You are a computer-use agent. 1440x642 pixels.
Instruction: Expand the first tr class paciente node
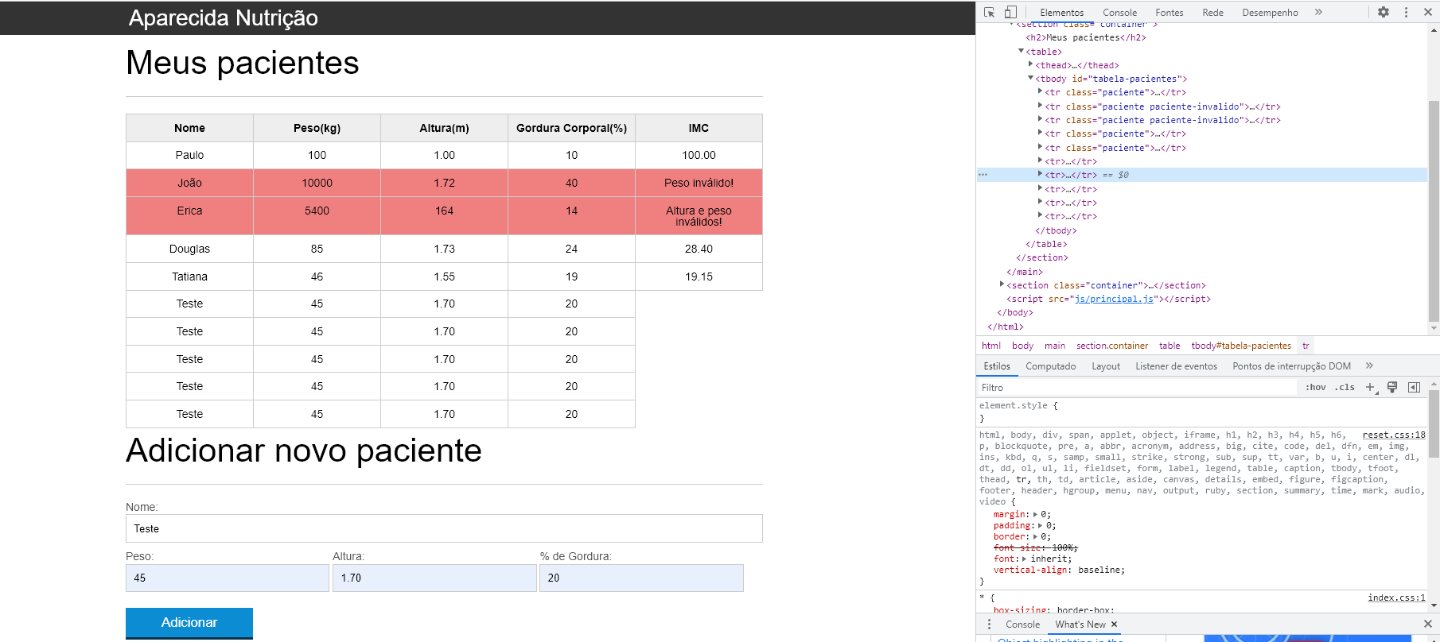point(1041,91)
